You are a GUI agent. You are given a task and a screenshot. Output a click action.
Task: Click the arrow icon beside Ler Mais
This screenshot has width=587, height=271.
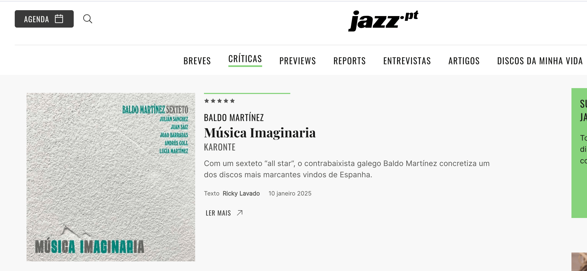240,213
